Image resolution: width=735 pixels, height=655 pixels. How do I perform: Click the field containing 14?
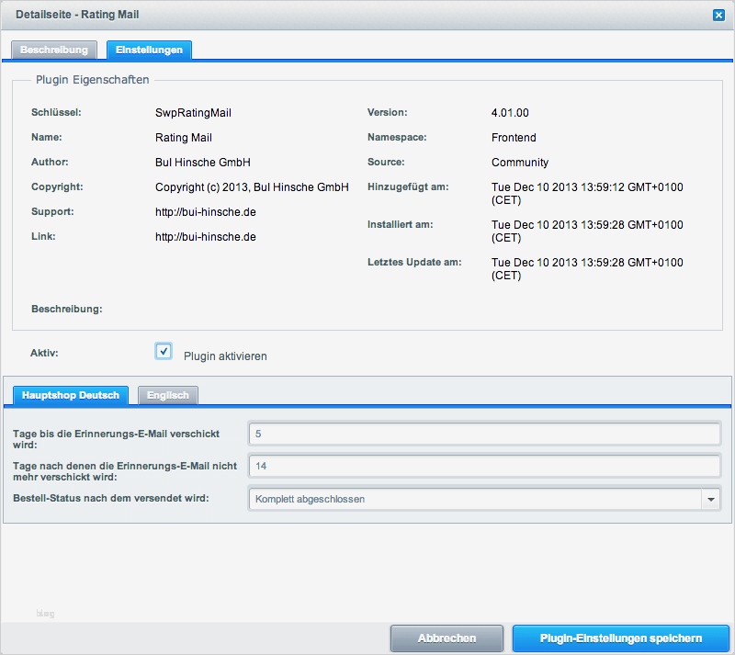[x=484, y=466]
